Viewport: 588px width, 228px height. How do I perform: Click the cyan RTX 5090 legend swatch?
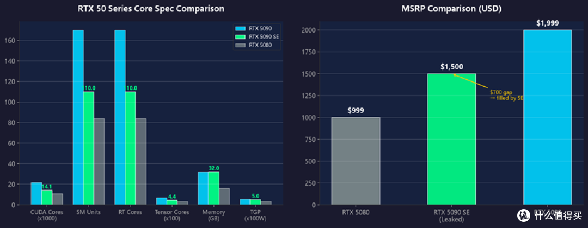click(240, 28)
